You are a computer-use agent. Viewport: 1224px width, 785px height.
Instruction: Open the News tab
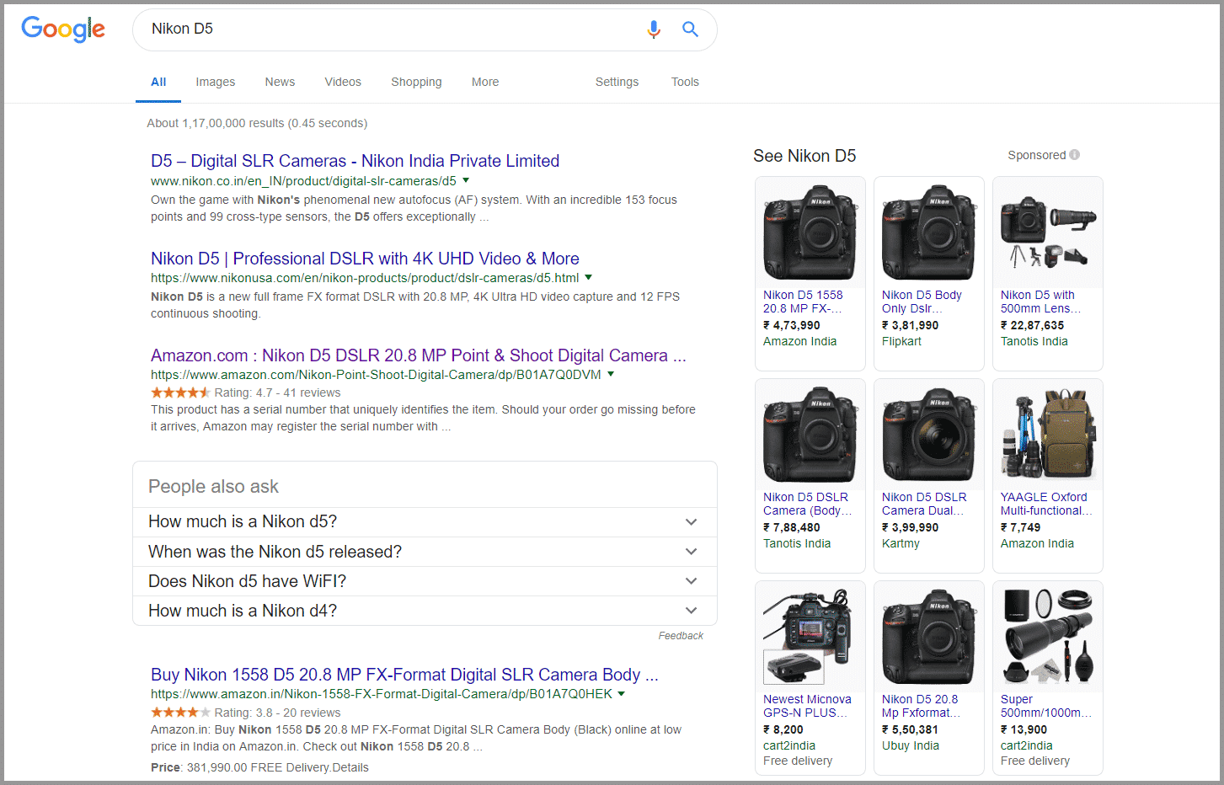tap(280, 82)
